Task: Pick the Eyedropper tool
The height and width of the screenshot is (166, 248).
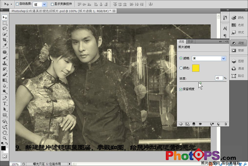Action: (x=5, y=46)
